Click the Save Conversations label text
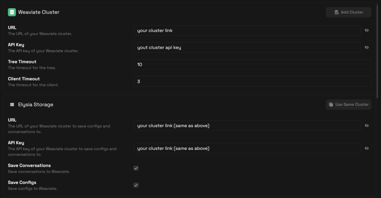381x198 pixels. point(29,165)
